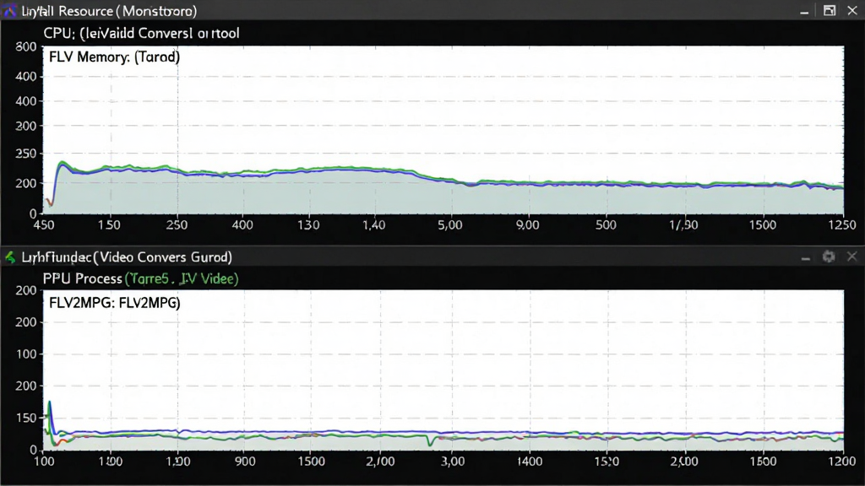Click the 9,00 label on the memory chart axis
Image resolution: width=865 pixels, height=486 pixels.
(x=527, y=224)
